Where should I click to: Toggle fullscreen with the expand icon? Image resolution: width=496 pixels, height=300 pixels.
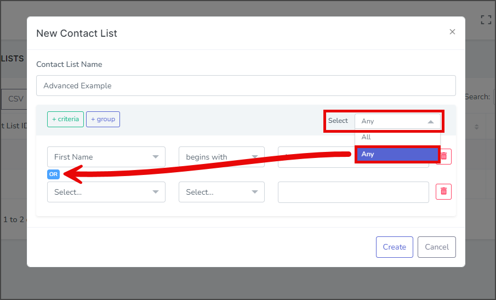(x=486, y=20)
